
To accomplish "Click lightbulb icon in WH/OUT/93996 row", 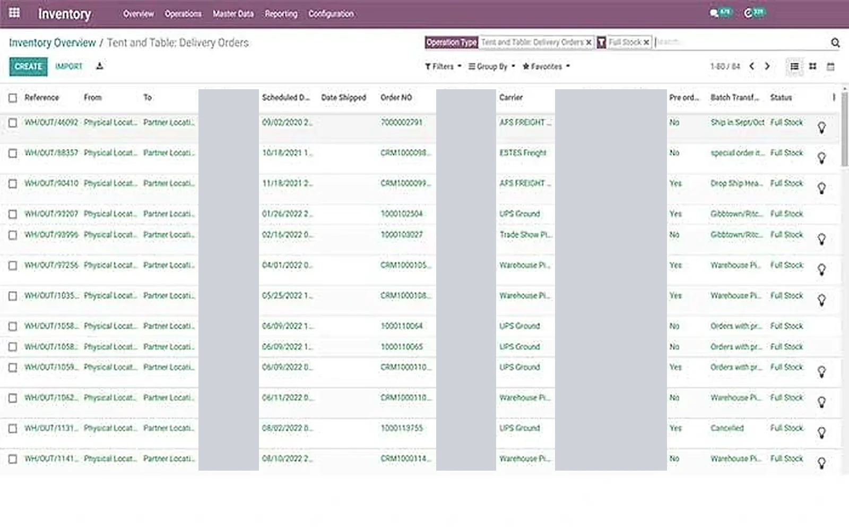I will pos(821,240).
